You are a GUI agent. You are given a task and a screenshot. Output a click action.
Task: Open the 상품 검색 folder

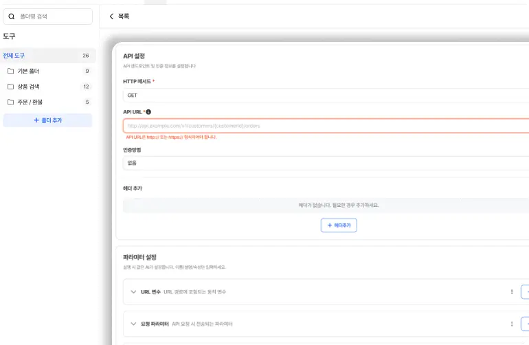47,87
